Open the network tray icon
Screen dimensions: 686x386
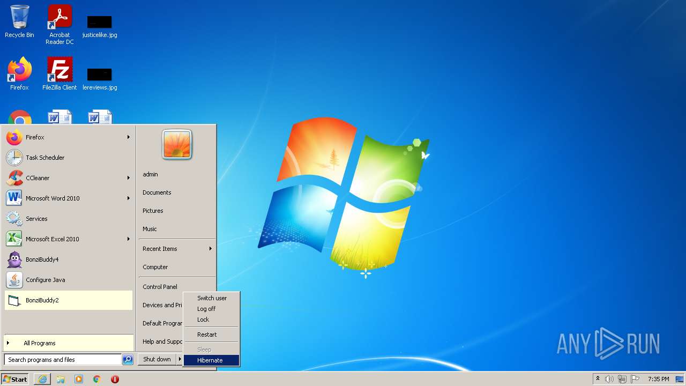(622, 379)
